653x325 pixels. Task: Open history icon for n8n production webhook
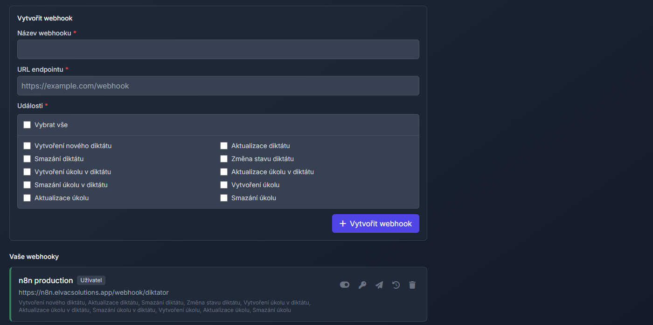click(396, 285)
